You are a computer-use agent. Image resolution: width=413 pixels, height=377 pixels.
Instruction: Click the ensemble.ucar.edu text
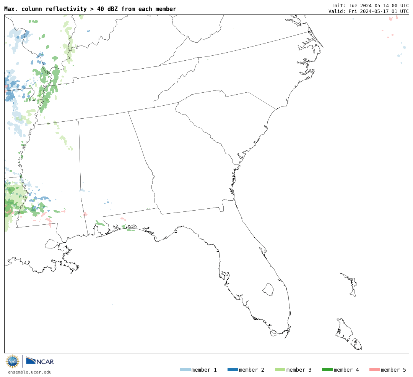(x=30, y=372)
